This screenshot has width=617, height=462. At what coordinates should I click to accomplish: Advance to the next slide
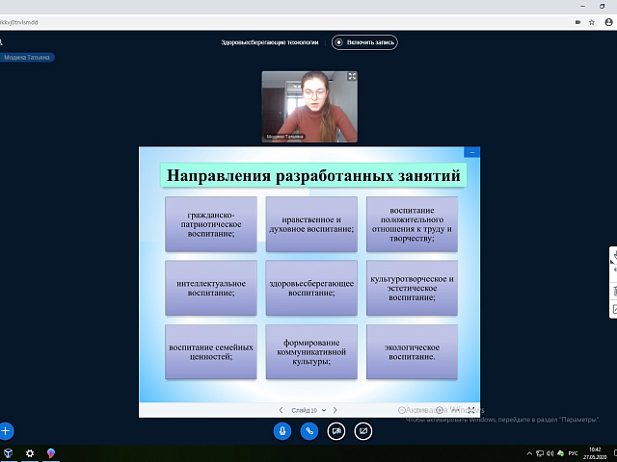(335, 410)
